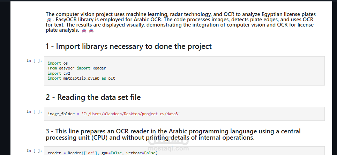Screen dimensions: 337x155
Task: Click the car emoji right after "plate analysis."
Action: click(84, 31)
